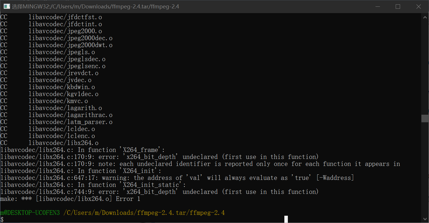
Task: Click the $ command prompt symbol
Action: tap(2, 220)
